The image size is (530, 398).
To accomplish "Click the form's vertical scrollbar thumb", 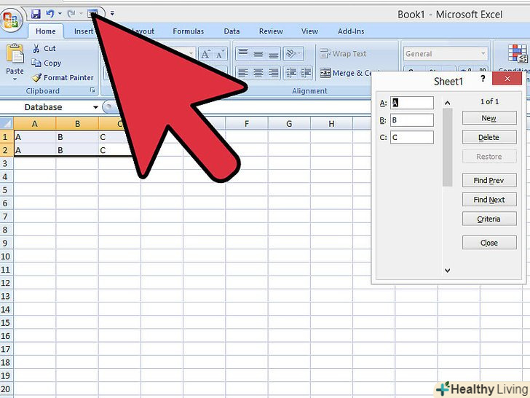I will 448,147.
